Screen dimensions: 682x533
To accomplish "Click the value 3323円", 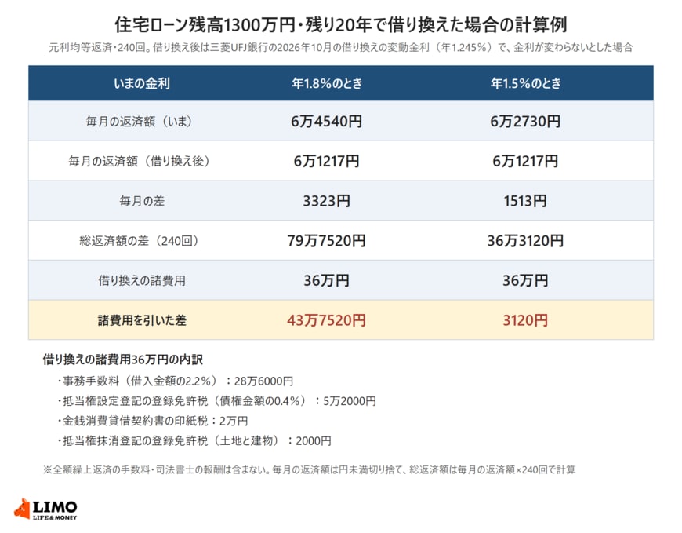I will 327,201.
